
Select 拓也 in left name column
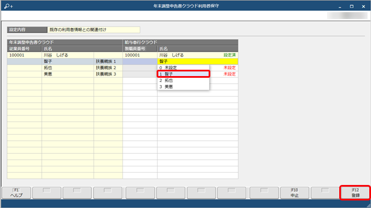[68, 67]
